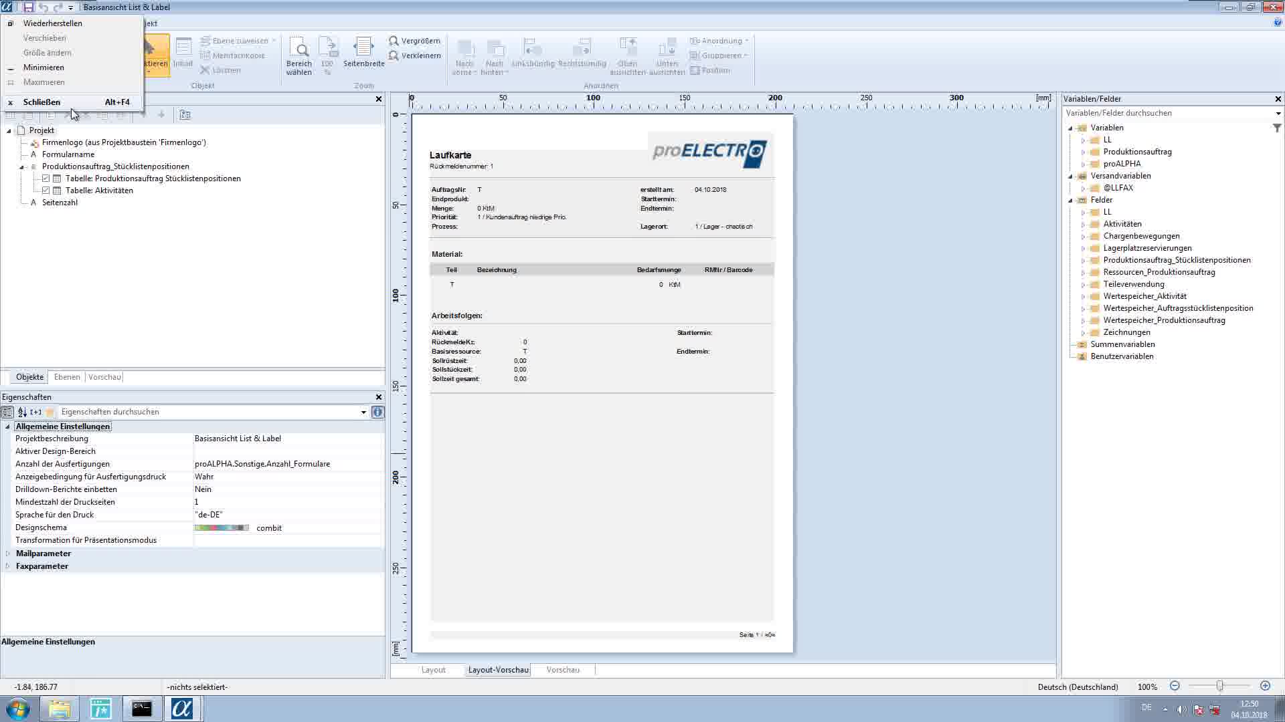Click the Bereich wählen zoom tool

coord(298,57)
